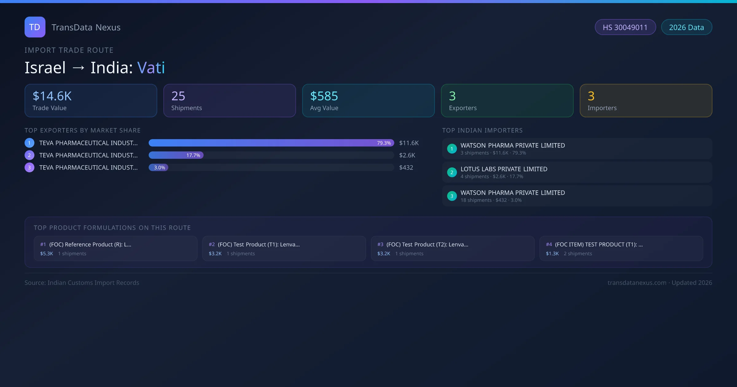
Task: Click exporter rank 1 circle badge
Action: [29, 143]
